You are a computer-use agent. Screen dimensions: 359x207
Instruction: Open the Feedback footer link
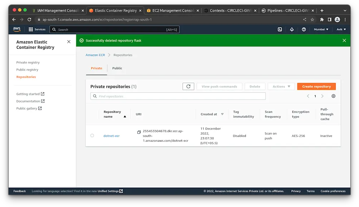19,191
